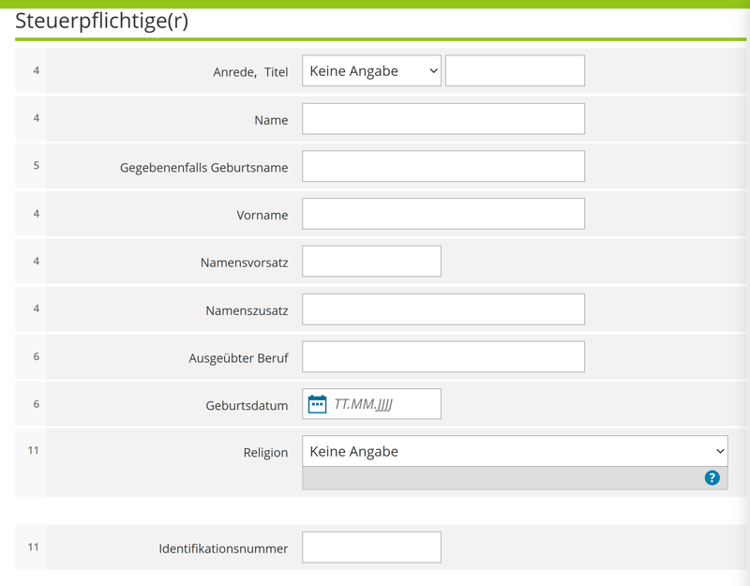Click the Gegebenenfalls Geburtsname label
The image size is (750, 586).
coord(203,168)
